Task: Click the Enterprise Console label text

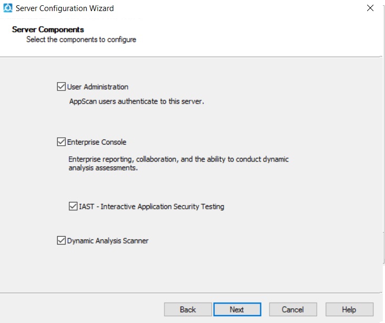Action: coord(97,142)
